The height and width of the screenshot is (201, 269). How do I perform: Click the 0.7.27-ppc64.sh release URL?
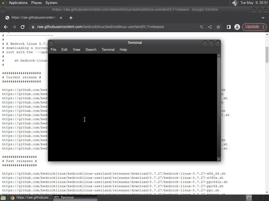(x=113, y=186)
